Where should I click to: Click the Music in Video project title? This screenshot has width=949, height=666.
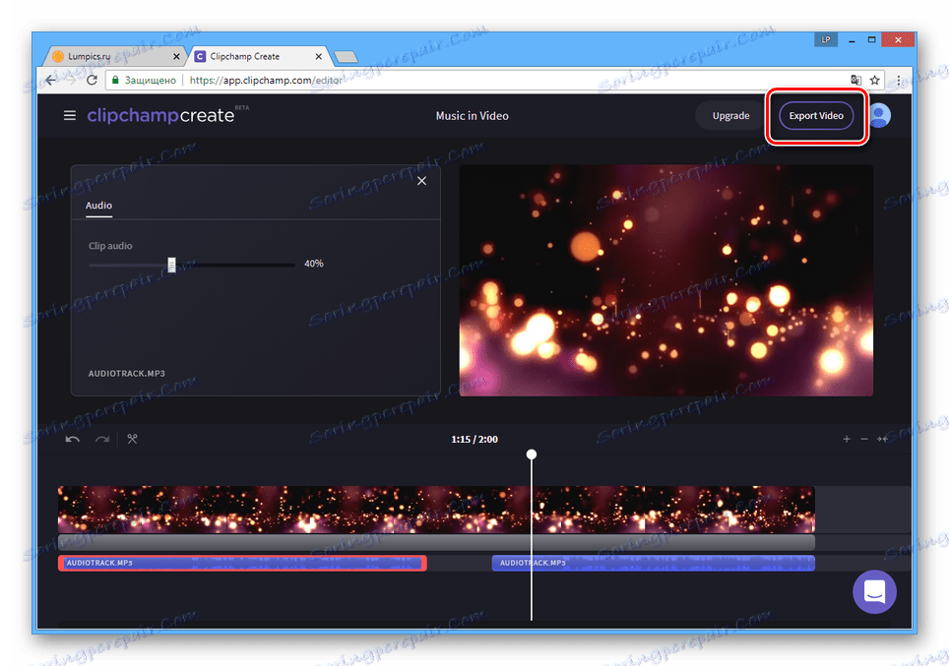(473, 115)
